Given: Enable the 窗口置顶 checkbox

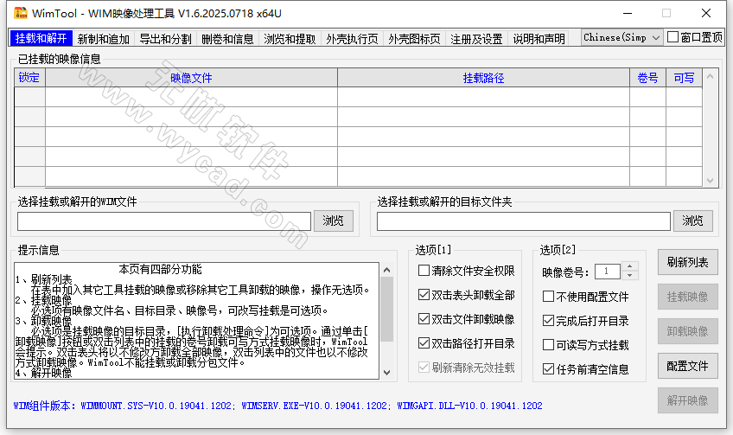Looking at the screenshot, I should [672, 38].
